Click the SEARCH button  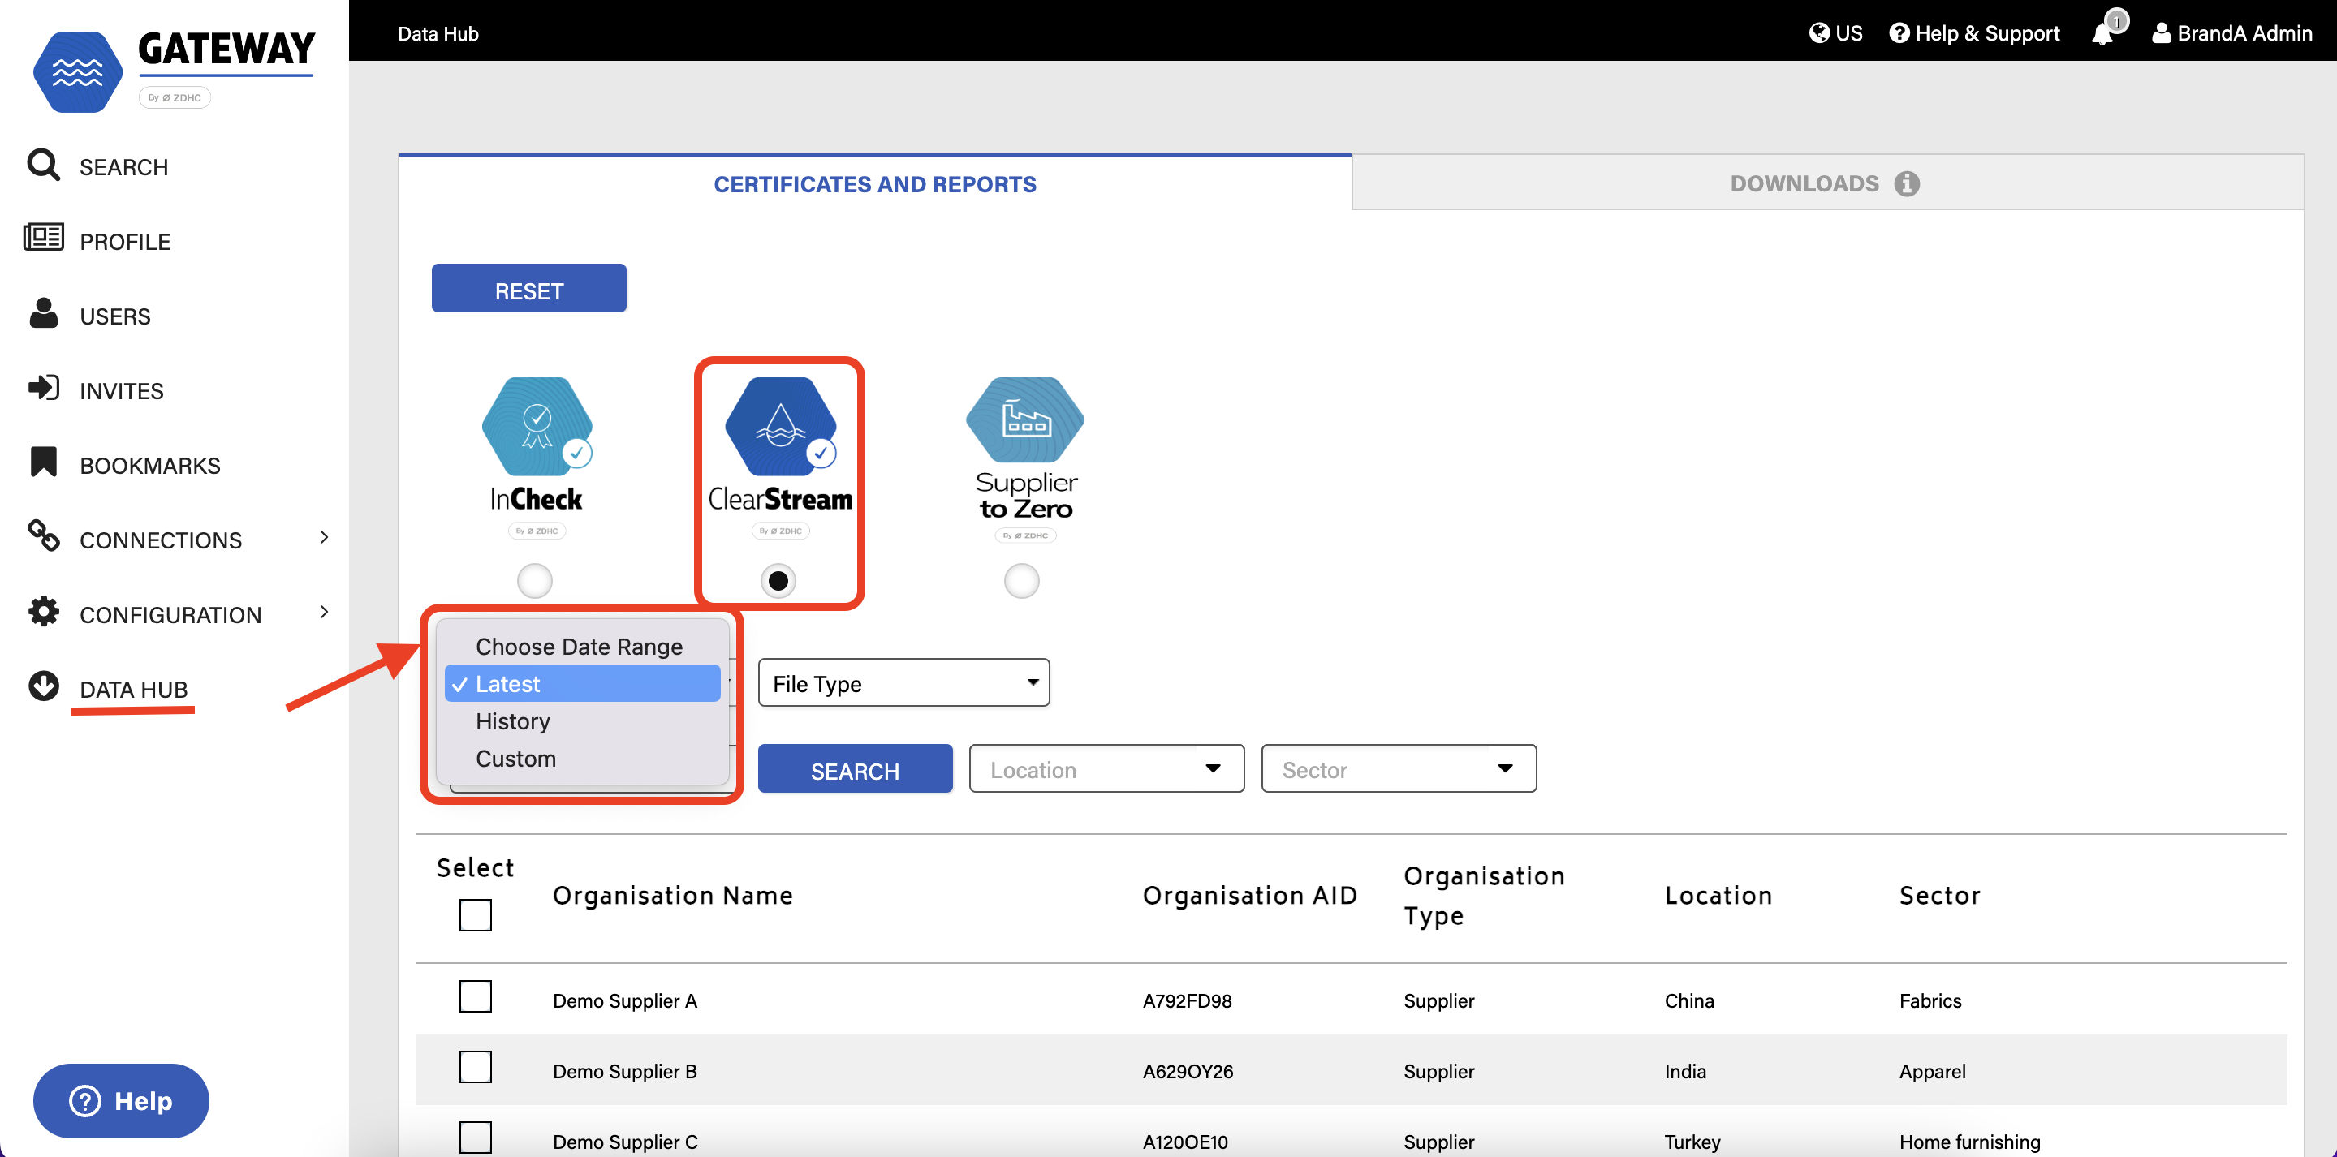855,768
